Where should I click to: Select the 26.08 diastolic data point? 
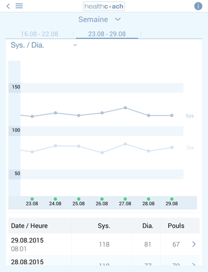102,152
